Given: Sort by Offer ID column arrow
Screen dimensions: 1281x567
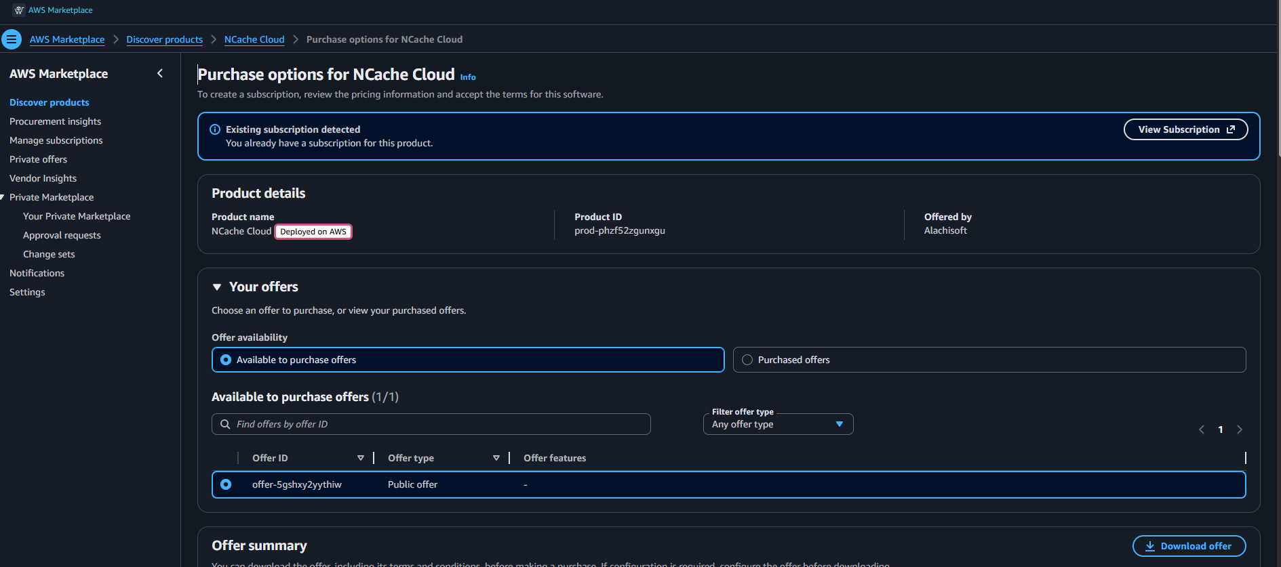Looking at the screenshot, I should 361,458.
